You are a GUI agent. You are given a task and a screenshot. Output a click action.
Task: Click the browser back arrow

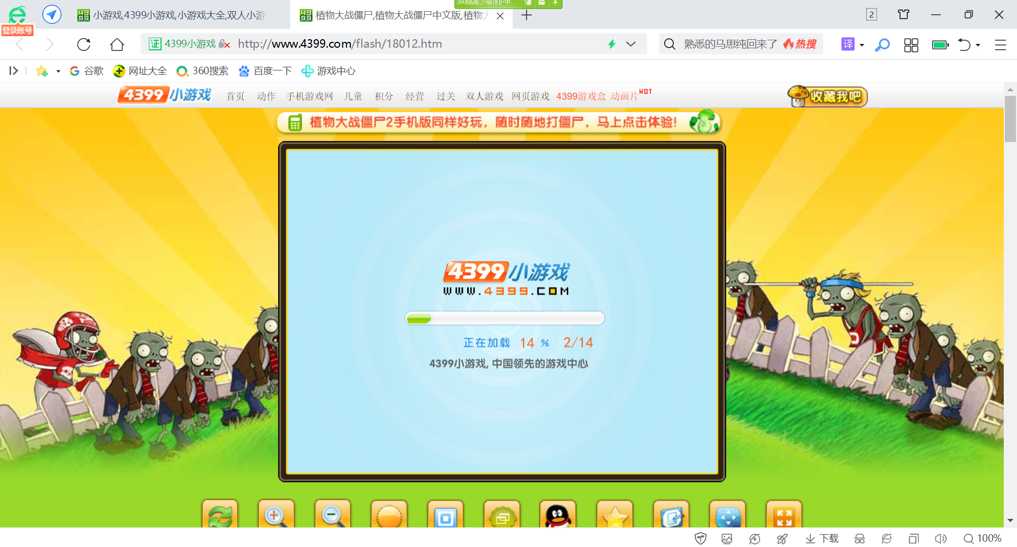point(20,44)
